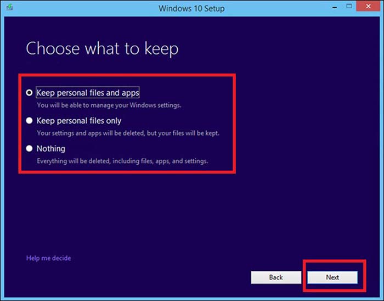
Task: Click the 'Keep personal files and apps' label text
Action: pyautogui.click(x=87, y=93)
